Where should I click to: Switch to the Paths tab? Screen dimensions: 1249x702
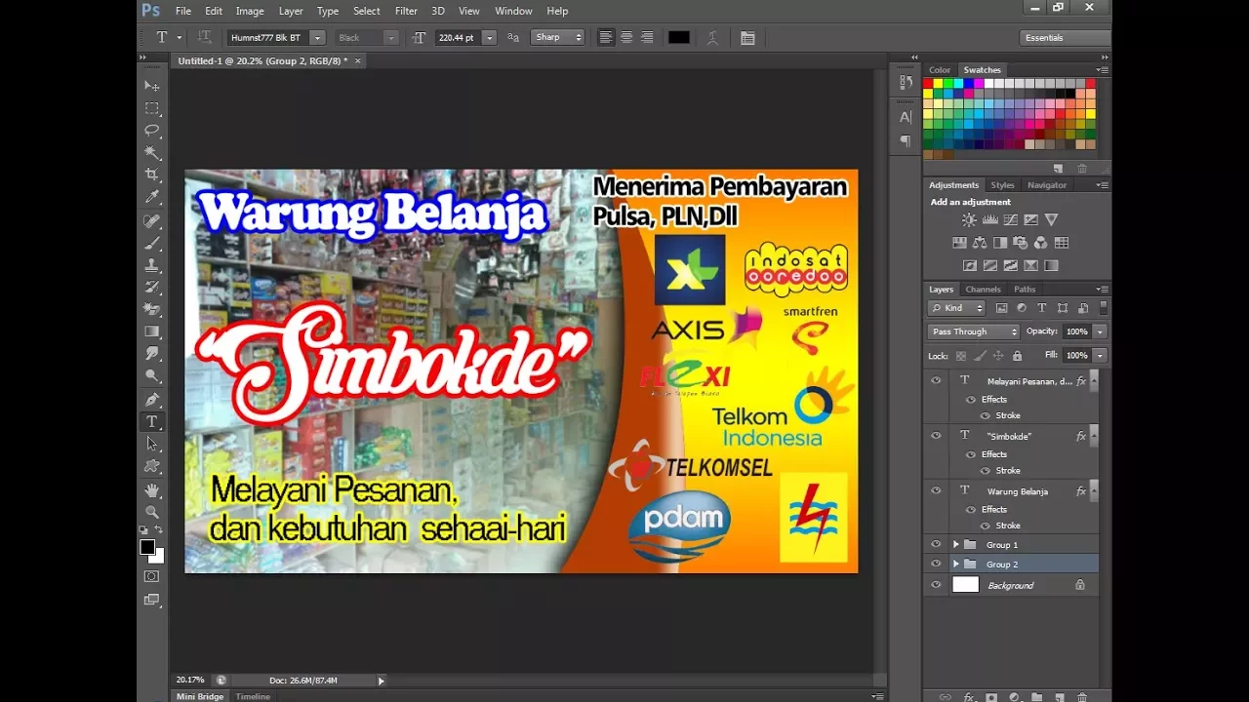pos(1025,290)
